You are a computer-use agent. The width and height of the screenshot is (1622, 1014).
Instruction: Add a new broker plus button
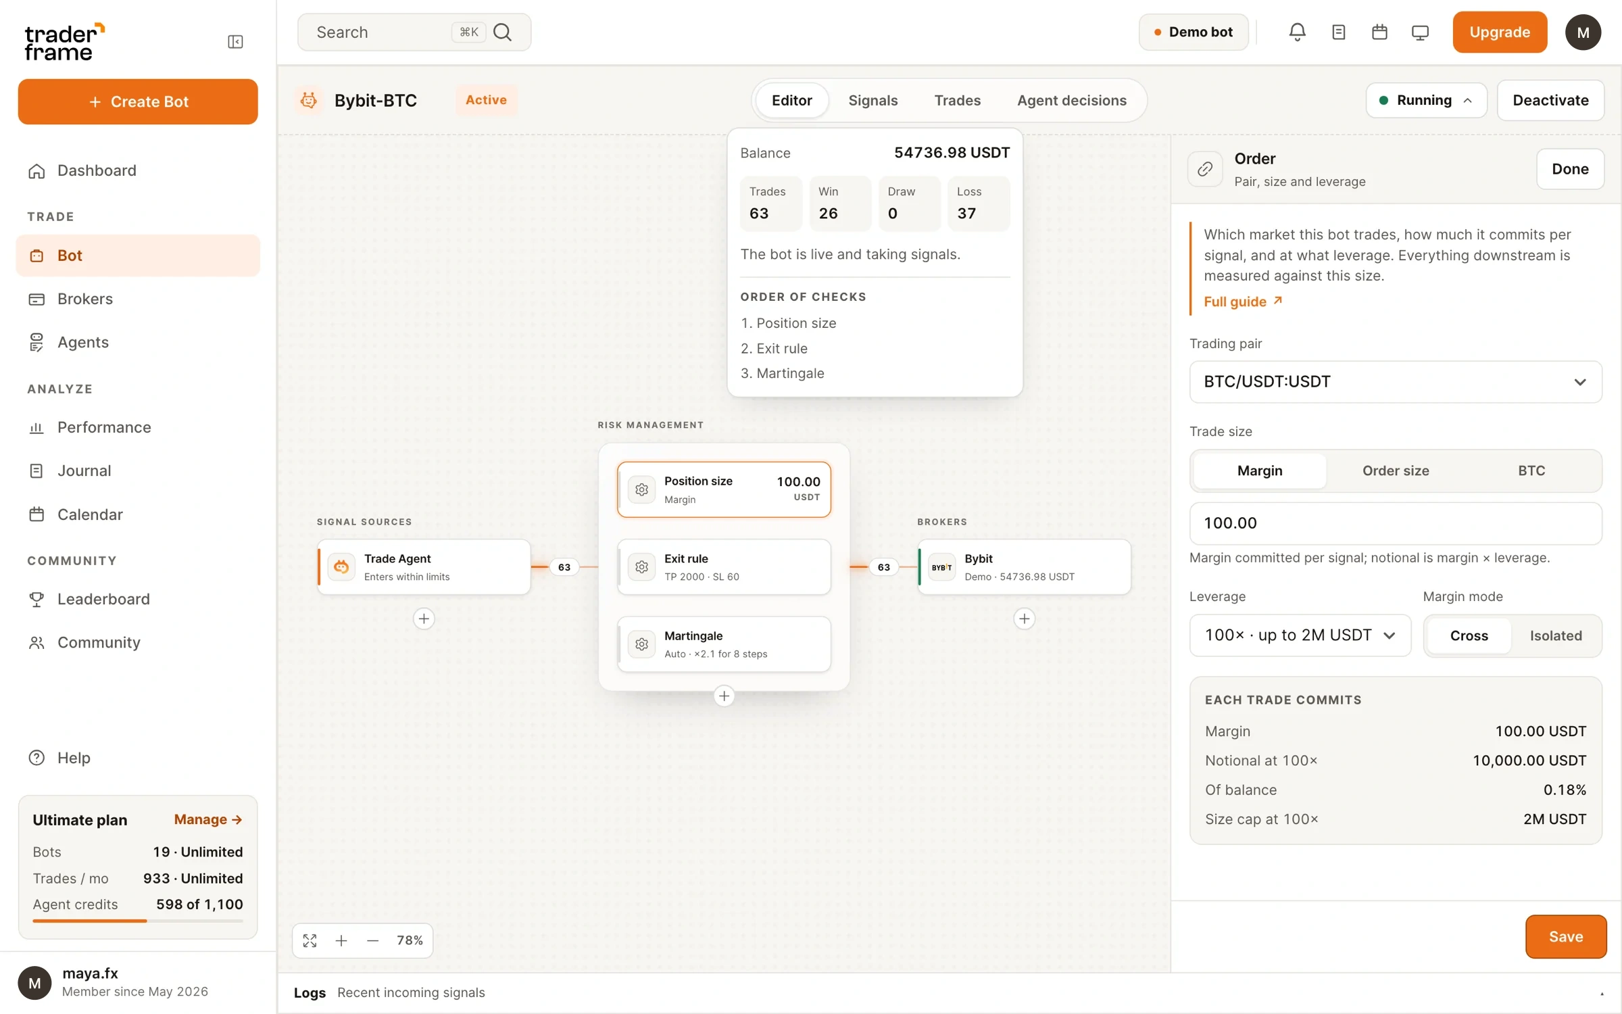(x=1024, y=619)
